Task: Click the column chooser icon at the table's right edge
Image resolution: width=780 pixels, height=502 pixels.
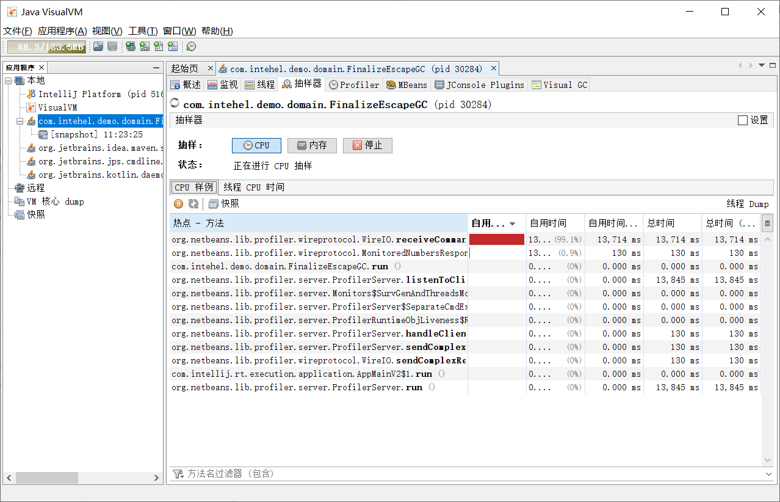Action: click(x=767, y=224)
